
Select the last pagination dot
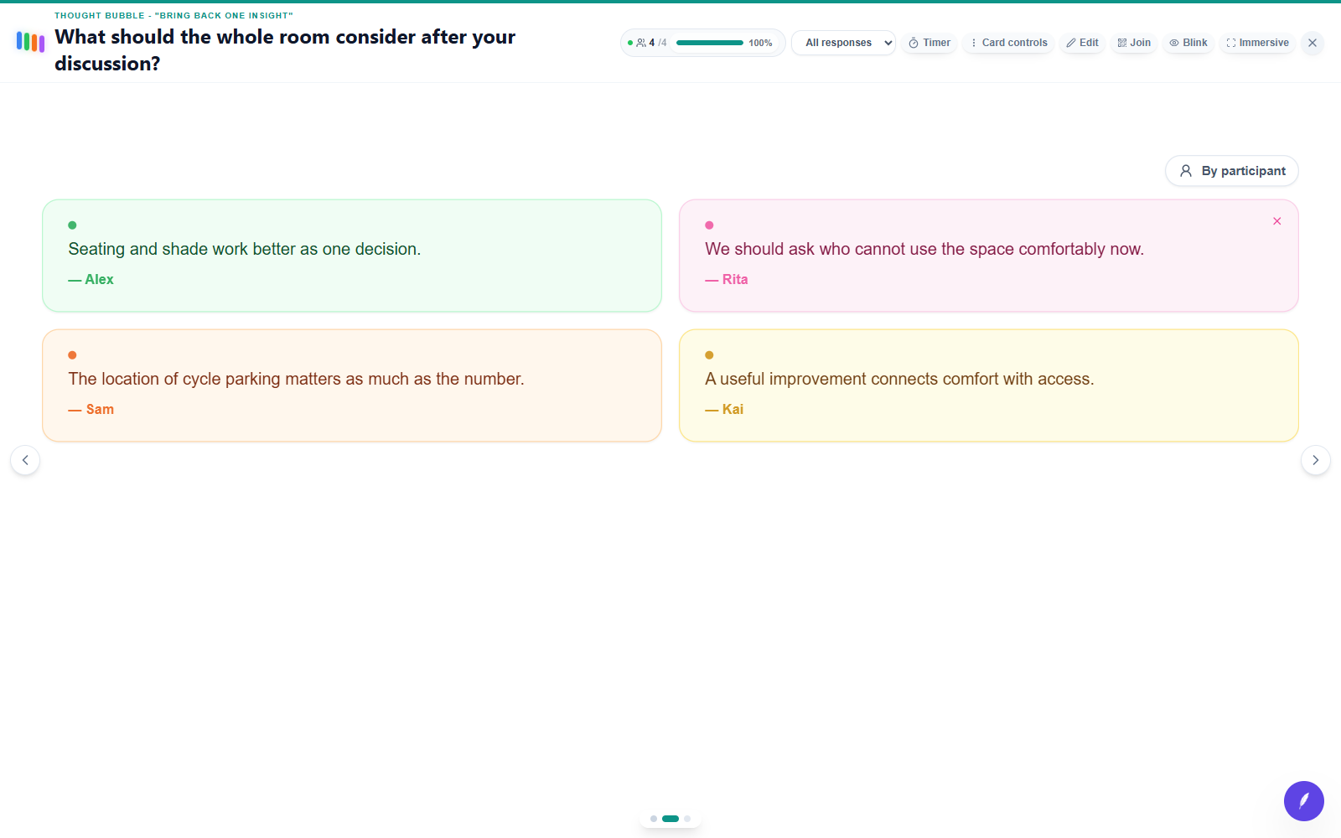click(687, 819)
